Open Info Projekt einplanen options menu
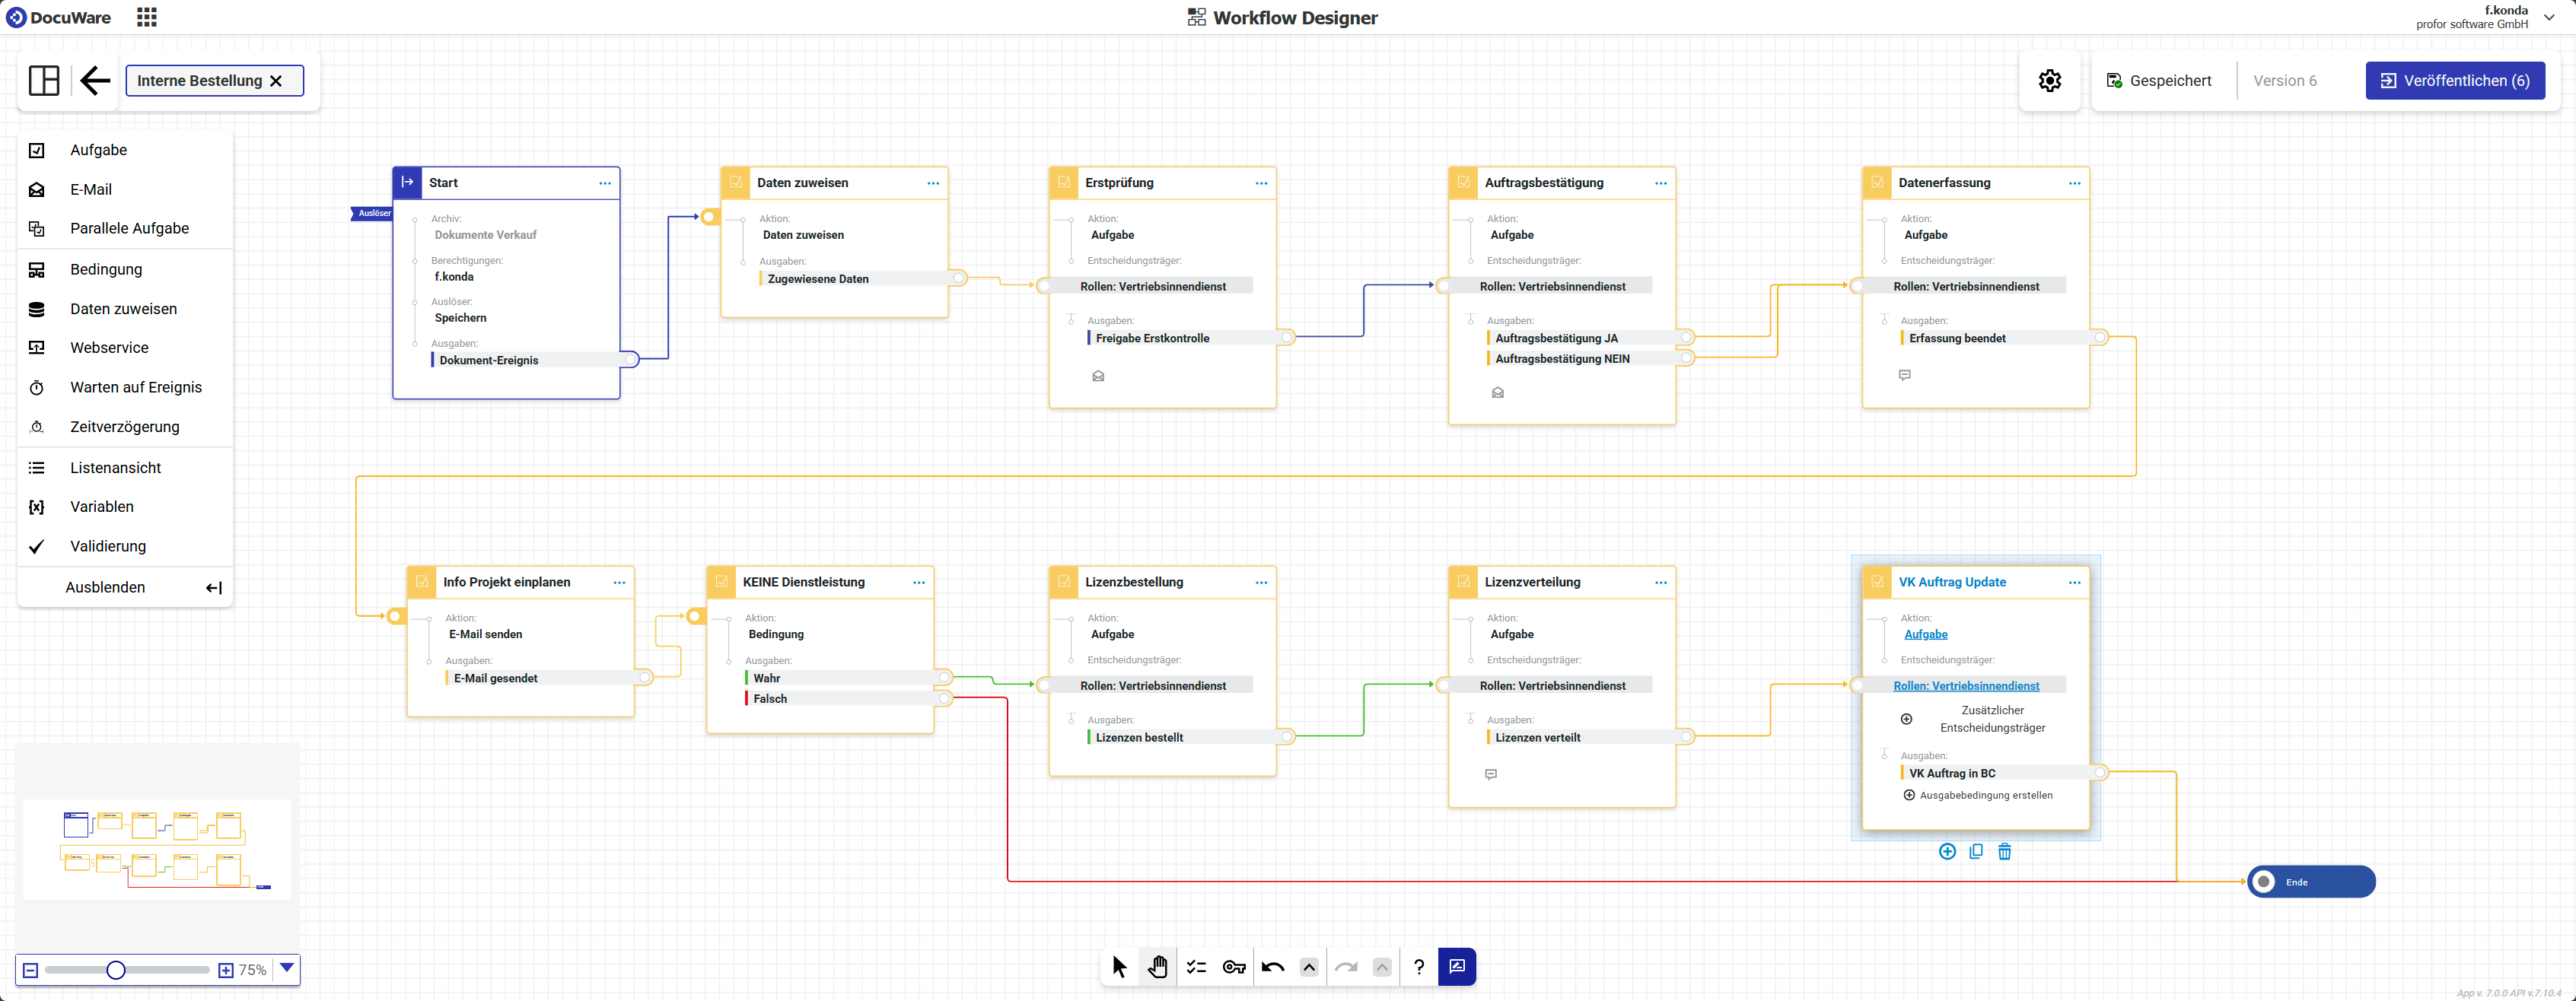Screen dimensions: 2576x1001 point(619,582)
